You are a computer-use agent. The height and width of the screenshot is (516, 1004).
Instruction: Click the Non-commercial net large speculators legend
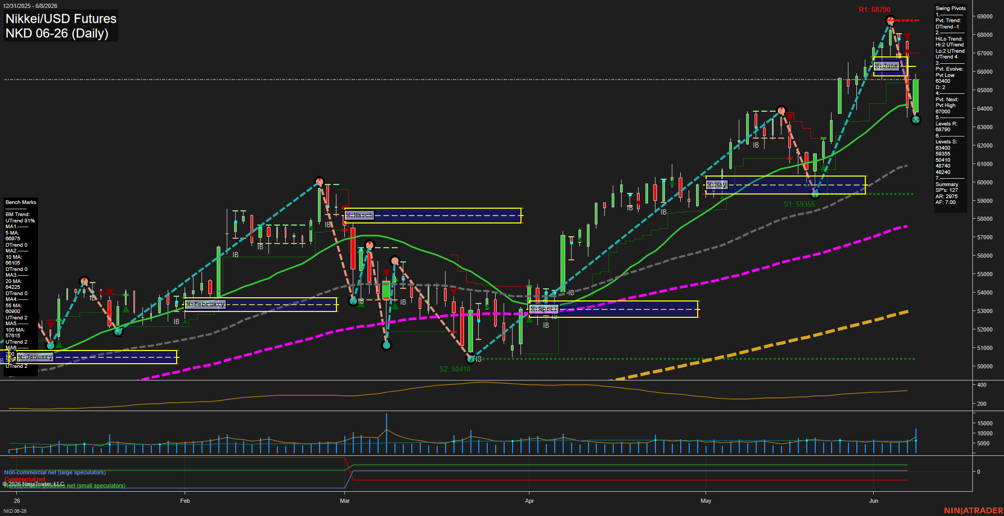pyautogui.click(x=55, y=473)
